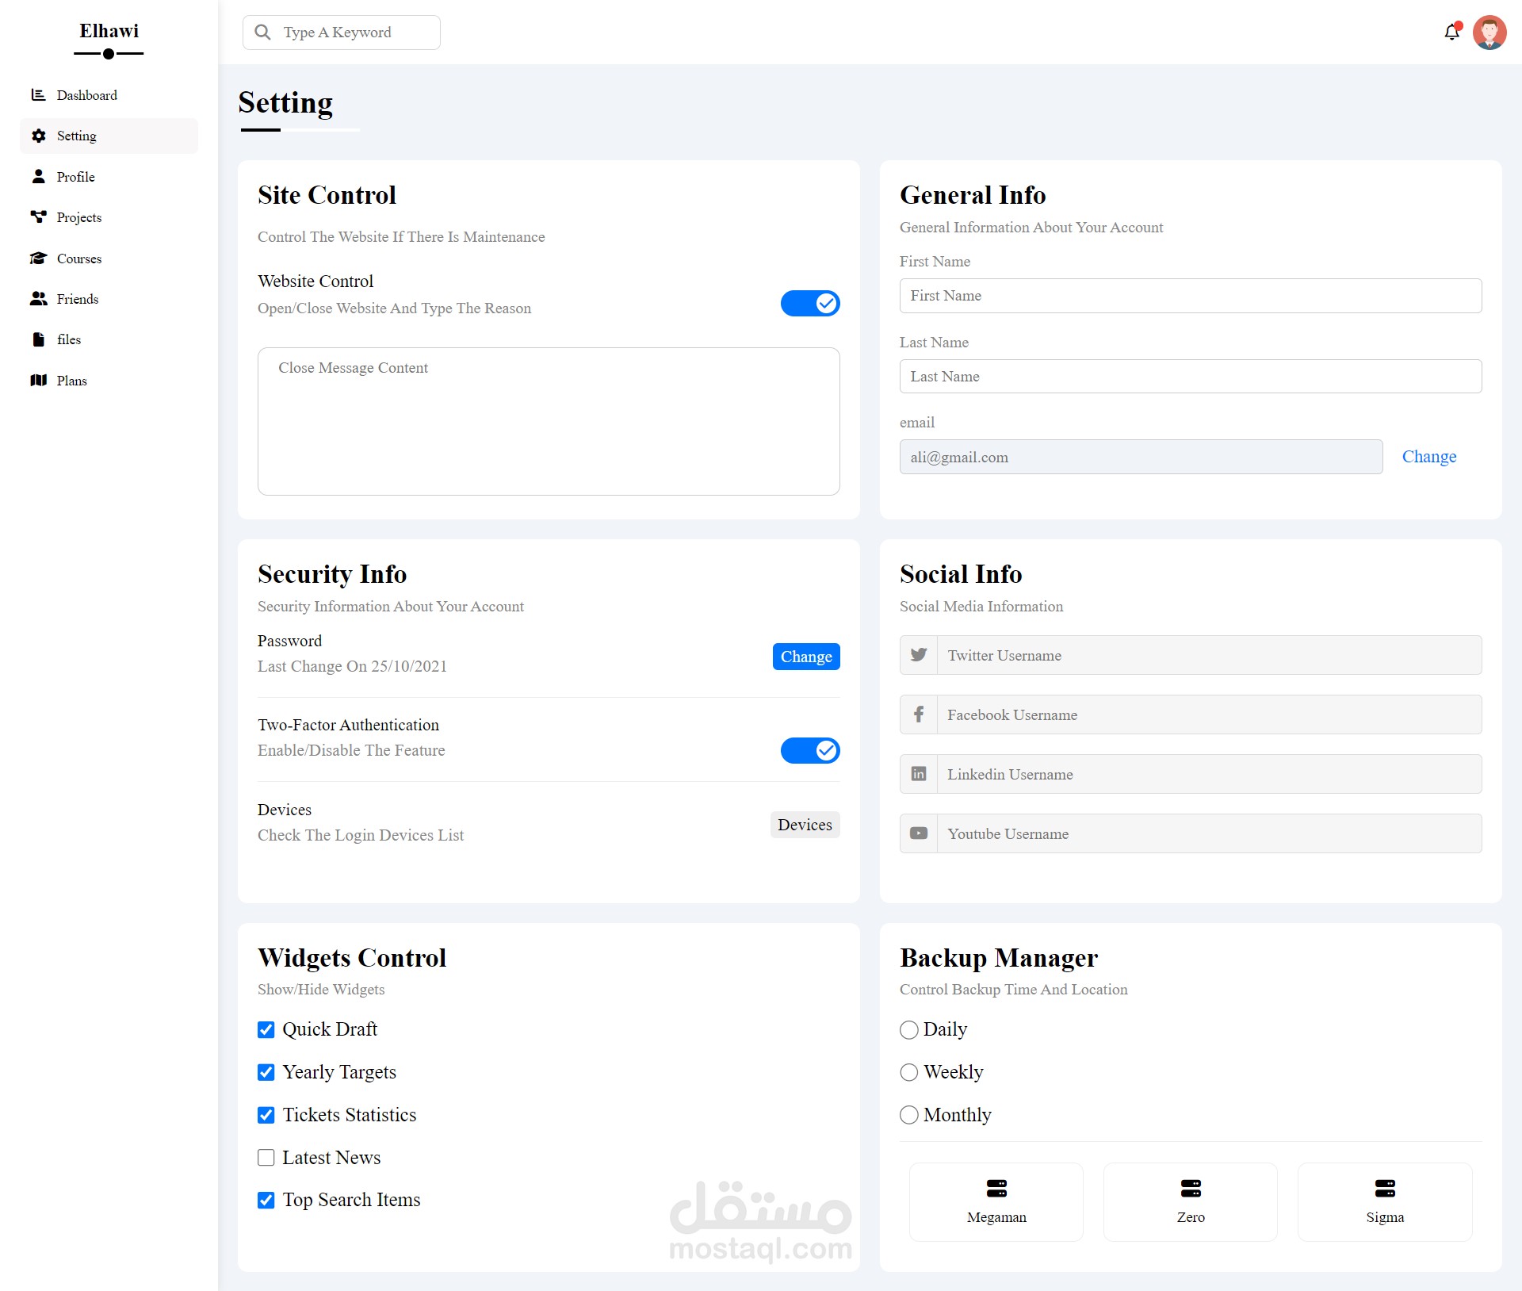Pick the Sigma server icon
The image size is (1522, 1291).
coord(1385,1188)
